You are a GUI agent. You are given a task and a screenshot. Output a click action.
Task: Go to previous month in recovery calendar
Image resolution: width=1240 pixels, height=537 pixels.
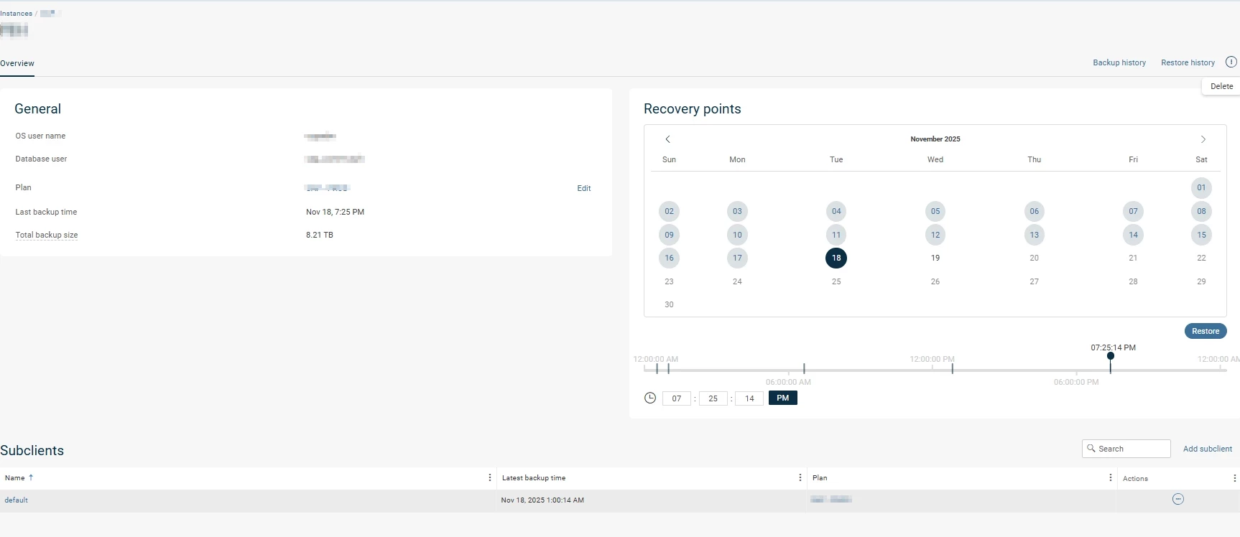pyautogui.click(x=667, y=139)
